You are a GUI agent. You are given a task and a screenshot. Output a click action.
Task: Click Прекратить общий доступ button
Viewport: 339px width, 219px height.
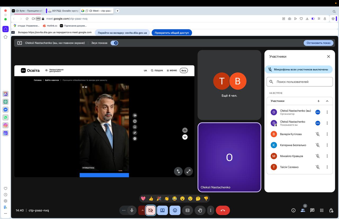(172, 33)
